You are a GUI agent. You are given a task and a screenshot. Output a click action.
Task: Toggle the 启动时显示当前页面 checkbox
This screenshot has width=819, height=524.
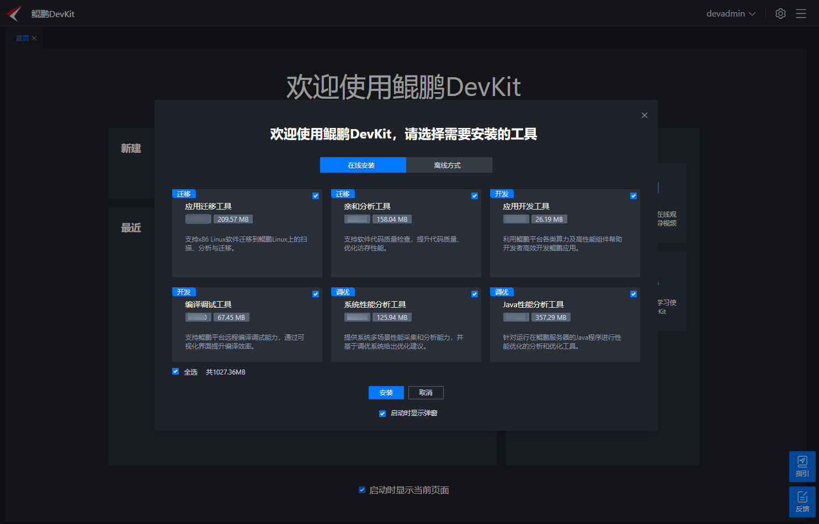point(362,489)
